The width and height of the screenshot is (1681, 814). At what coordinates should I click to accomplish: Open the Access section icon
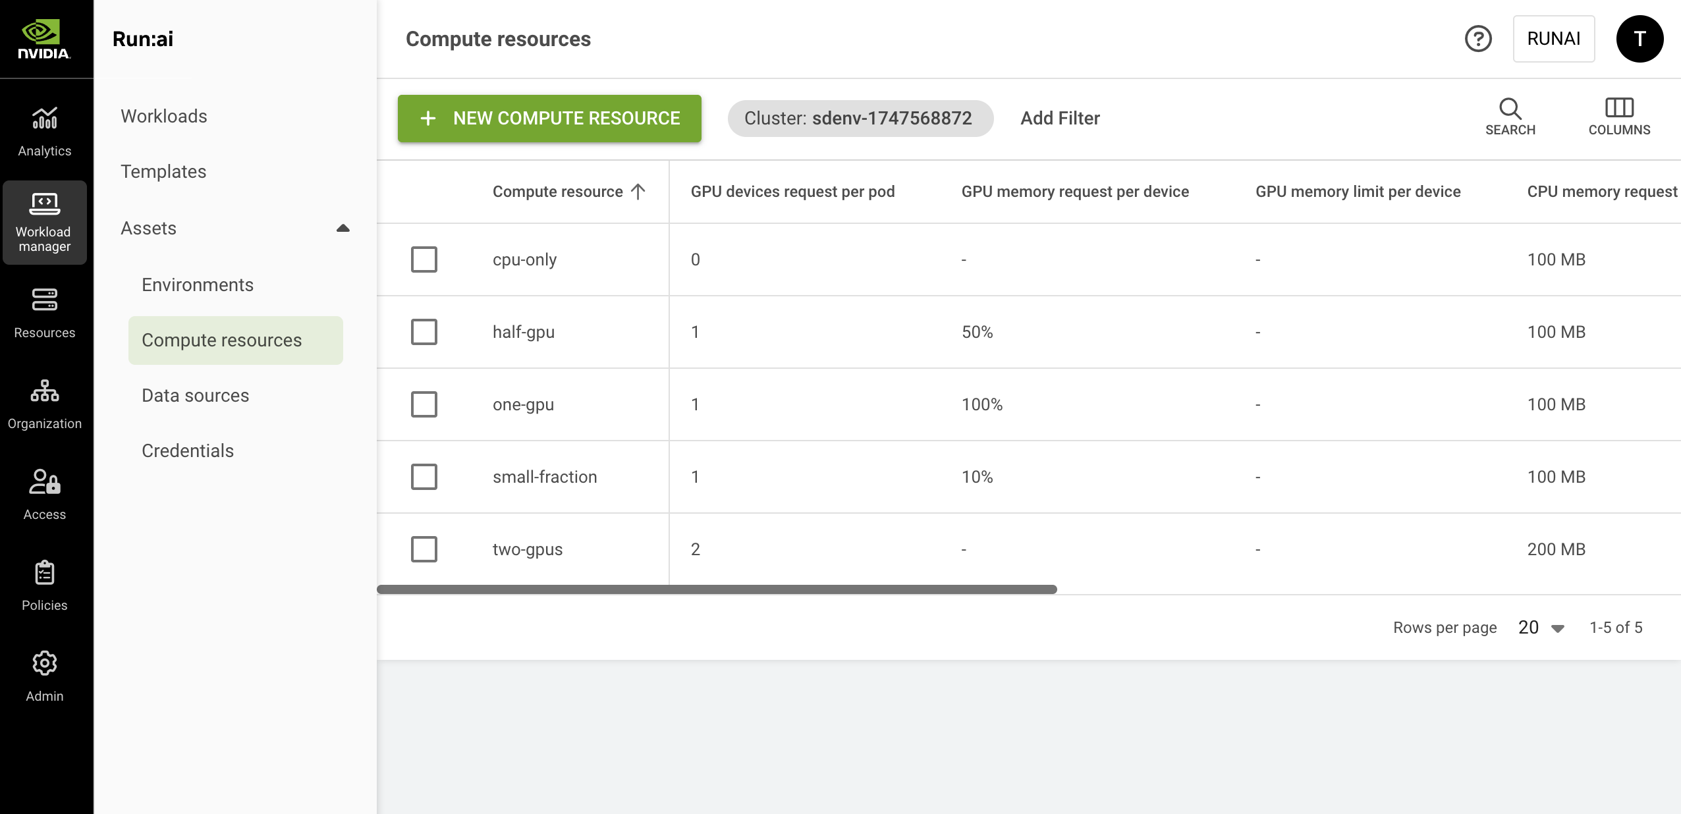click(44, 482)
